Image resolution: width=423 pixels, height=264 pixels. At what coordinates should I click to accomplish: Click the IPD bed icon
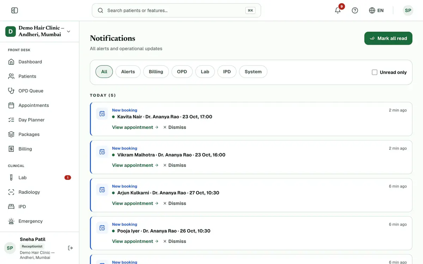pyautogui.click(x=11, y=207)
